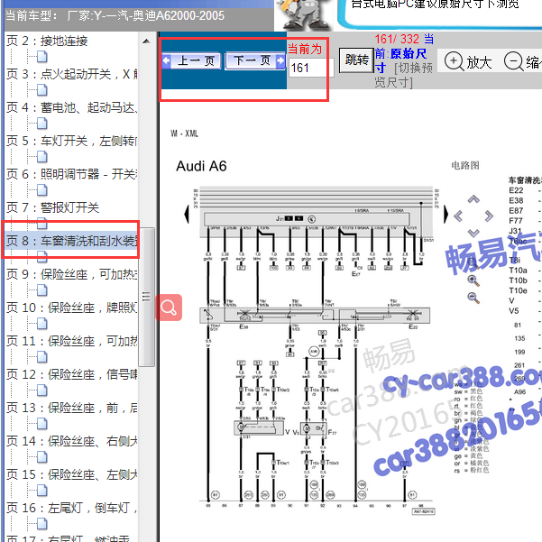Pan diagram right with the right chevron

coord(489,216)
